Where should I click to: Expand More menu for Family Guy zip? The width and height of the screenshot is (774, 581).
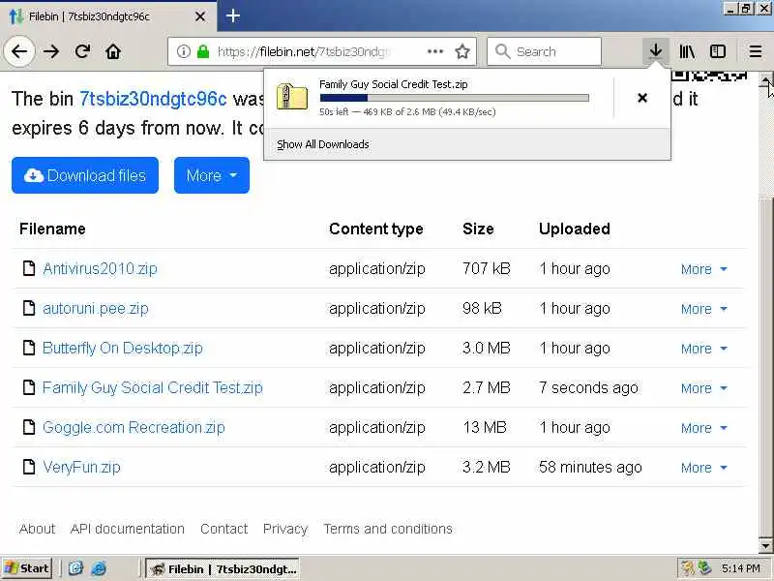[704, 388]
